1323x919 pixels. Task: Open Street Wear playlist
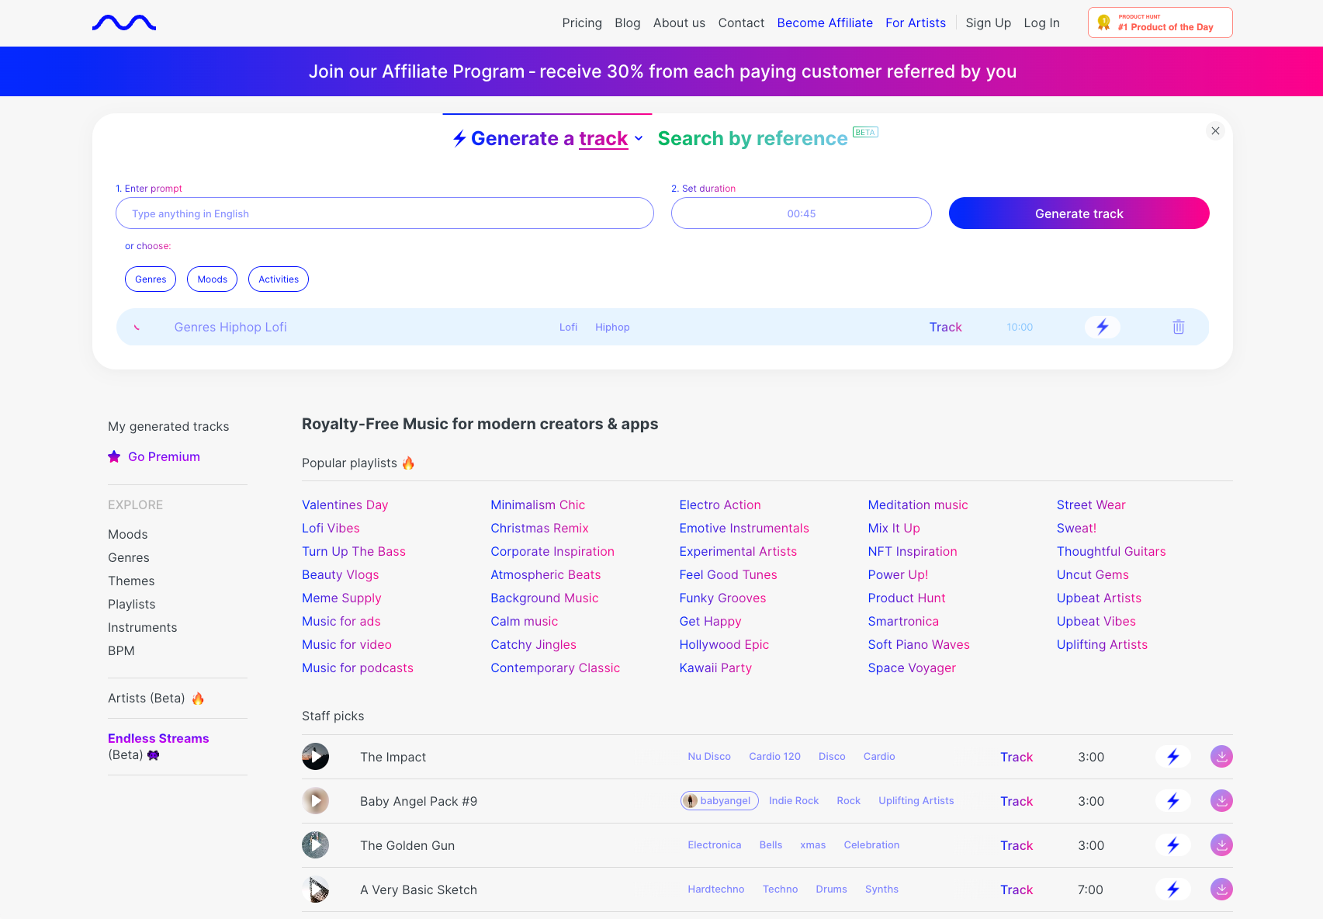tap(1091, 505)
